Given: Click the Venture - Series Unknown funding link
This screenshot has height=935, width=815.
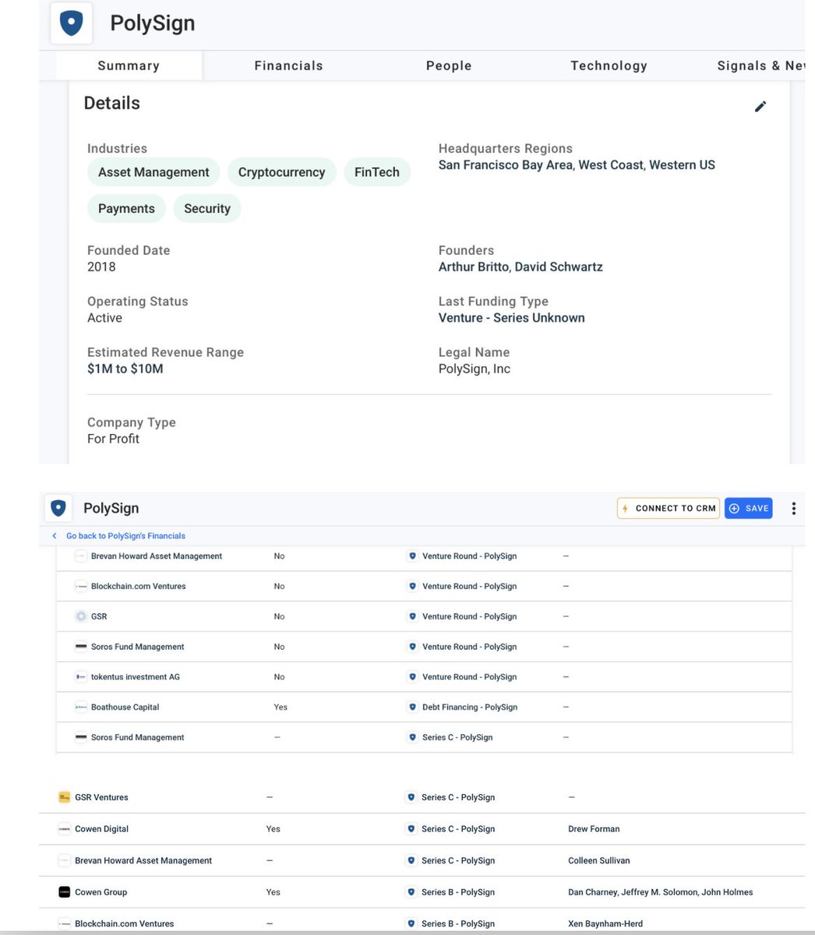Looking at the screenshot, I should click(x=512, y=318).
